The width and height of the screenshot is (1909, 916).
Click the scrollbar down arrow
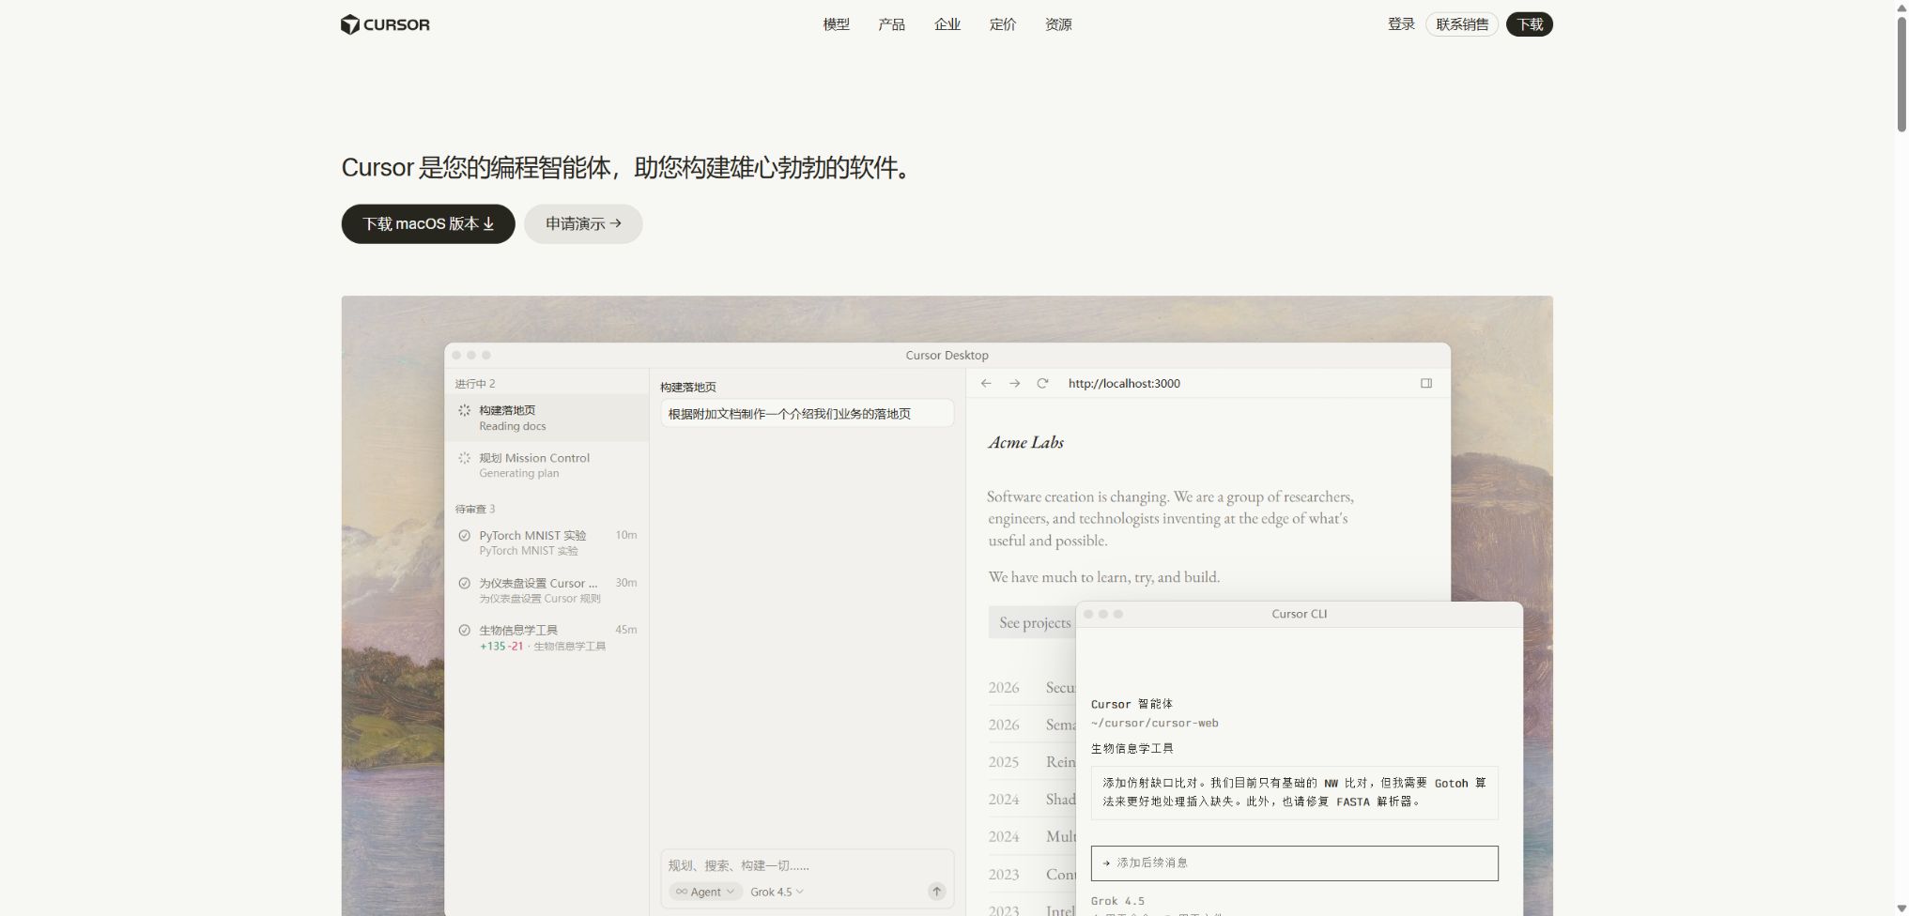coord(1901,908)
